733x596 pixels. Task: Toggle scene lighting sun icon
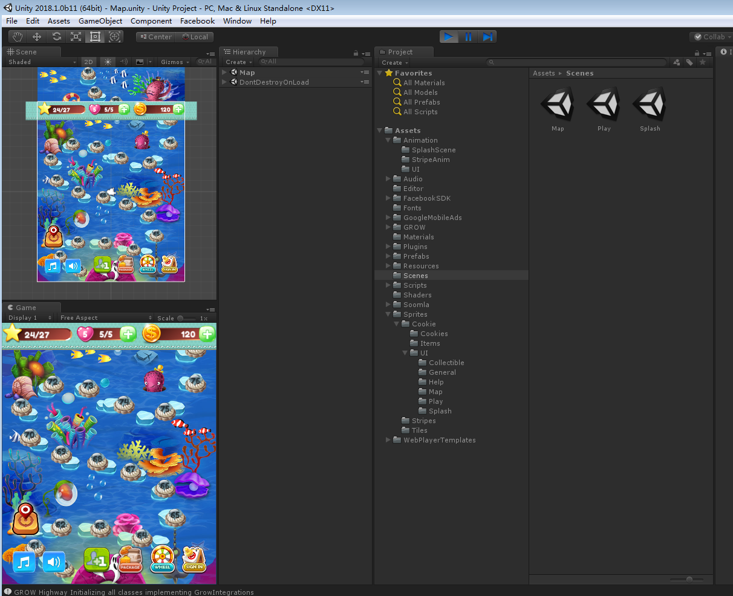point(108,62)
